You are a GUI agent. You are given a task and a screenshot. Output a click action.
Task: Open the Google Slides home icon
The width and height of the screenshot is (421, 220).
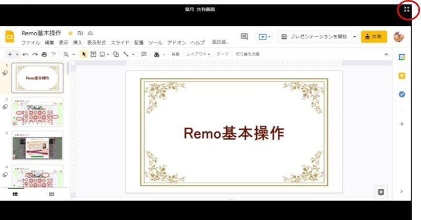point(10,36)
